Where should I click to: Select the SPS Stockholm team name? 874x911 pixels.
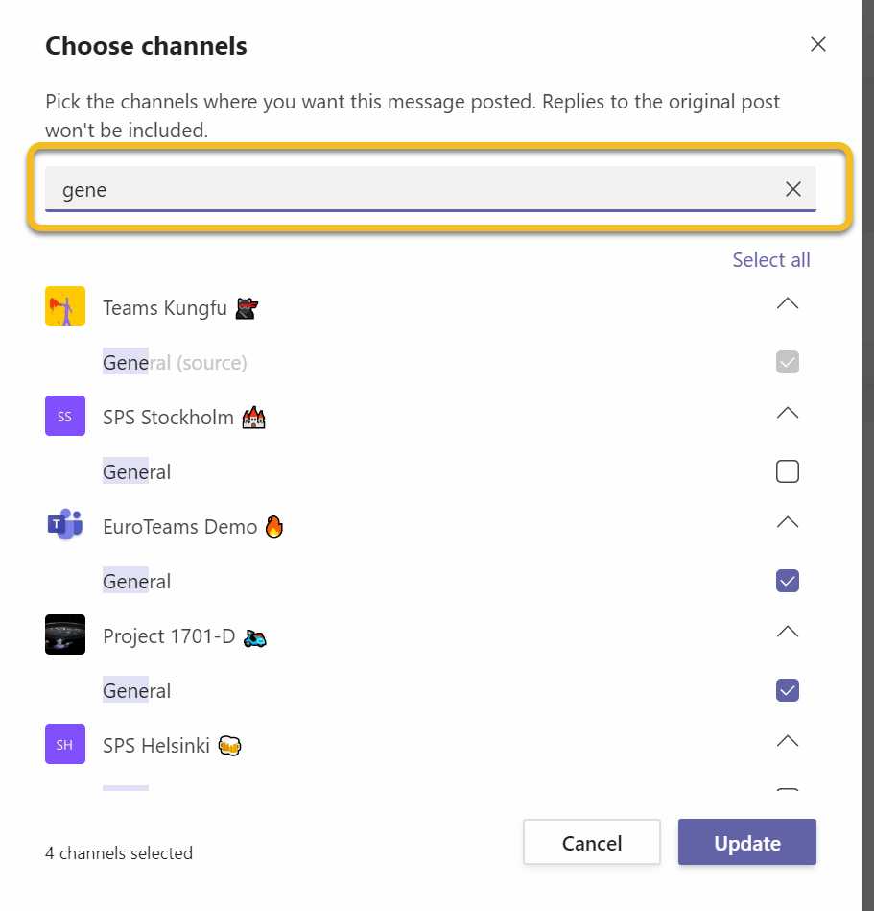169,418
